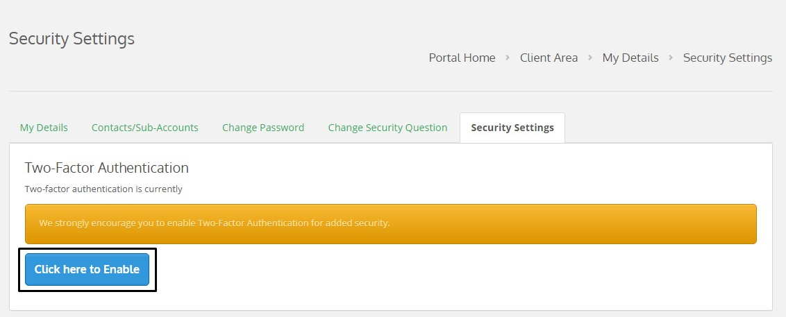Click the 'Two-factor authentication is currently' status text
This screenshot has width=786, height=317.
pos(103,189)
